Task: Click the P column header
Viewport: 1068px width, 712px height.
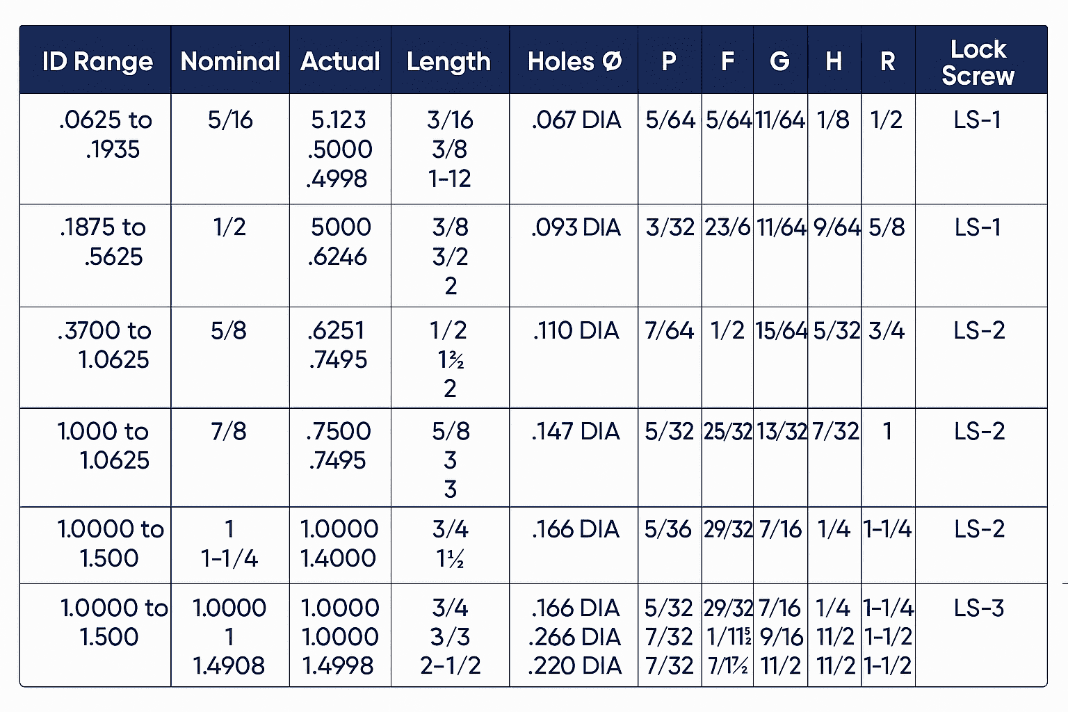Action: pos(669,61)
